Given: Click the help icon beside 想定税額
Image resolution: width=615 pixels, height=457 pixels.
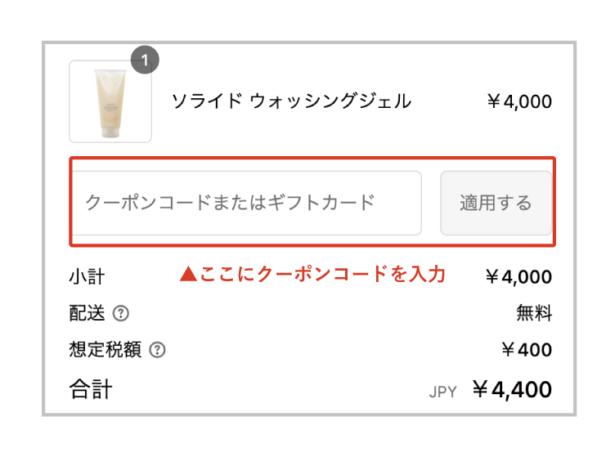Looking at the screenshot, I should coord(158,350).
